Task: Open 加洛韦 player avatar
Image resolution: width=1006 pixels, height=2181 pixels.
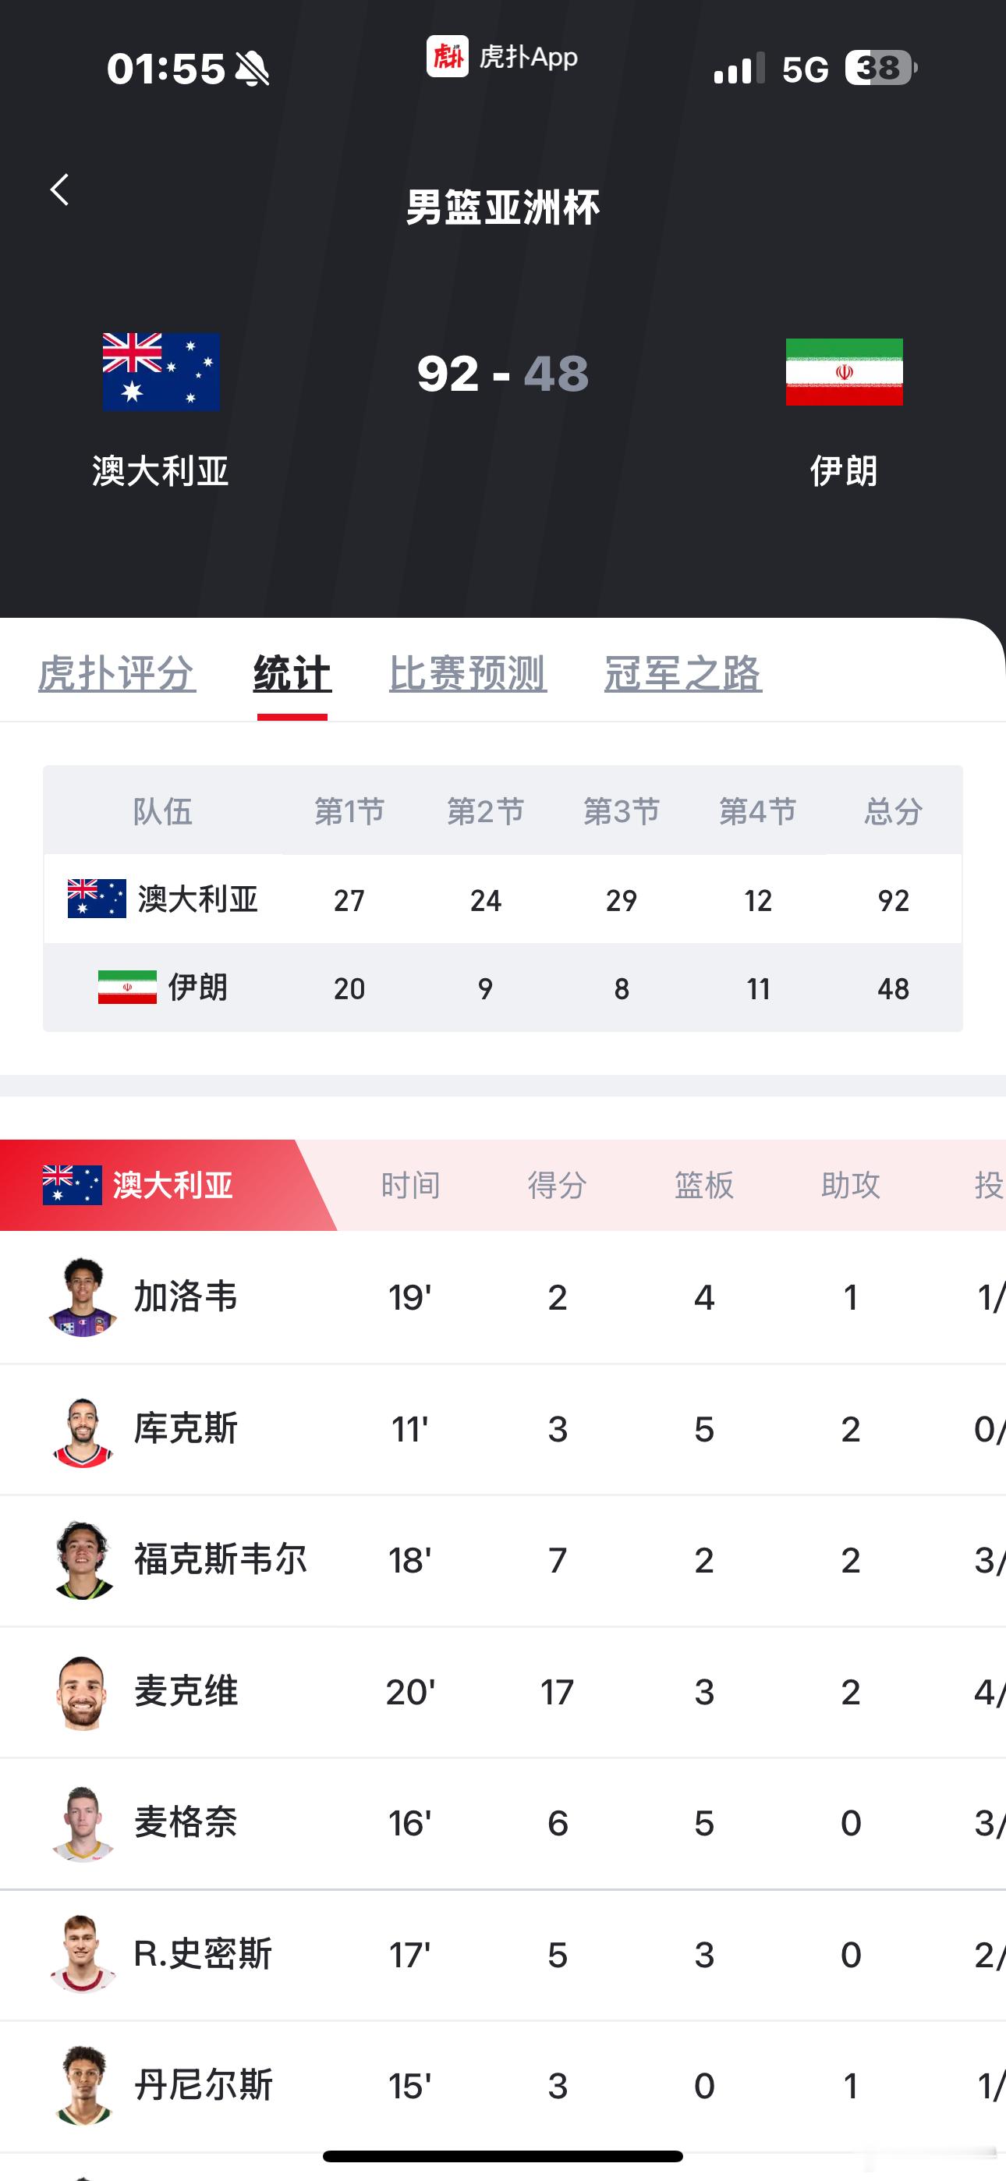Action: (x=82, y=1297)
